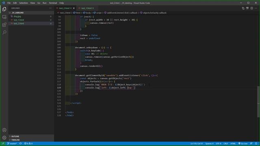Click the VS Code logo in title bar

tap(3, 3)
